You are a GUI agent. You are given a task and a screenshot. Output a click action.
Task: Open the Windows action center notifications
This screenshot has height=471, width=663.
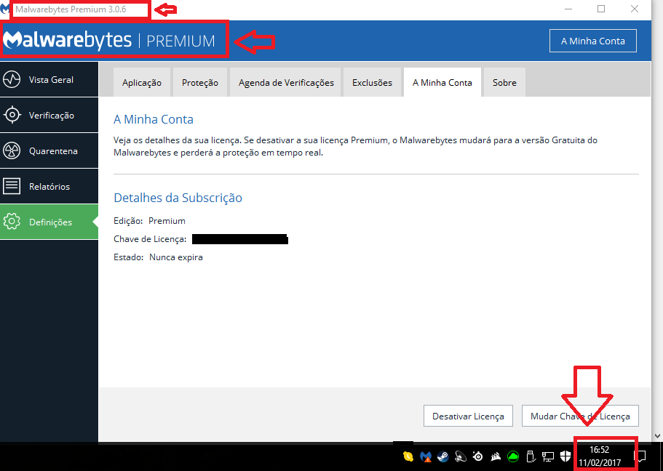641,456
